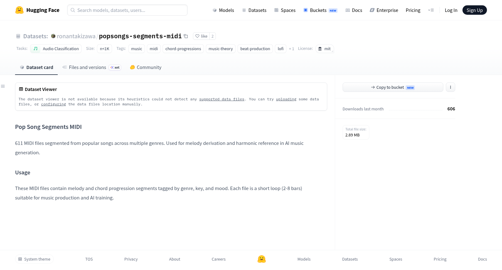Focus the search models input field
The height and width of the screenshot is (270, 502).
point(127,10)
